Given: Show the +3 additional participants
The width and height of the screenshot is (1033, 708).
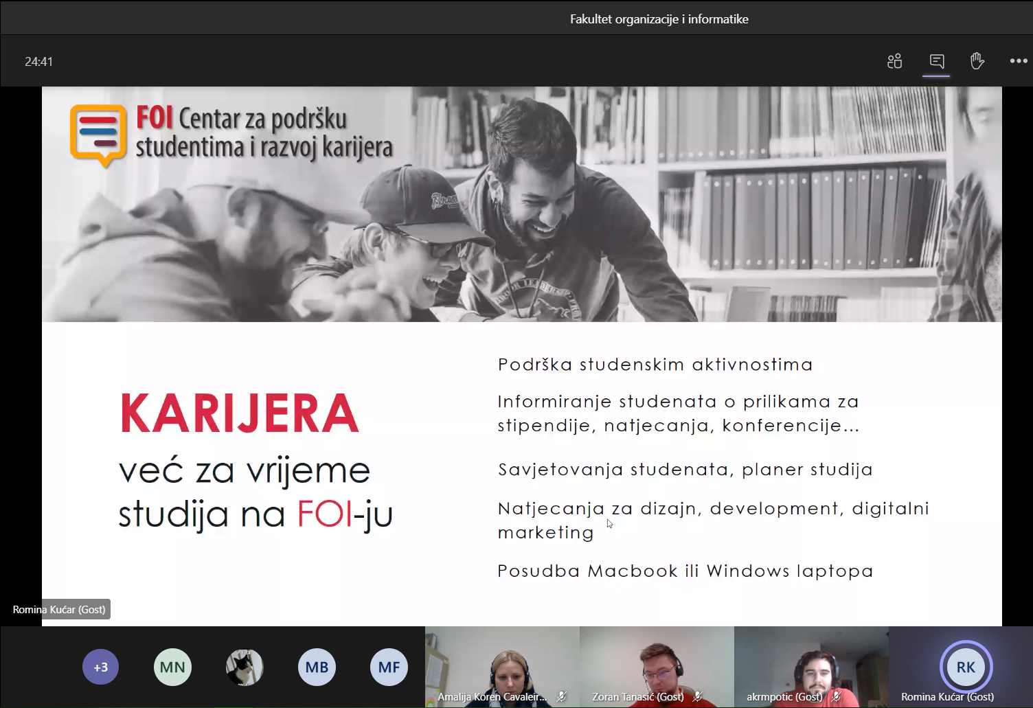Looking at the screenshot, I should [101, 667].
